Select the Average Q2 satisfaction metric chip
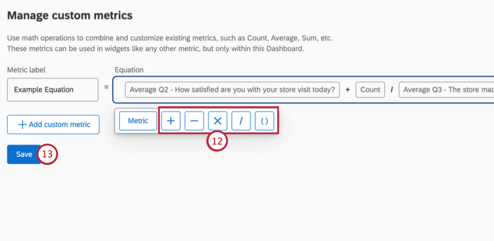494x241 pixels. point(232,90)
